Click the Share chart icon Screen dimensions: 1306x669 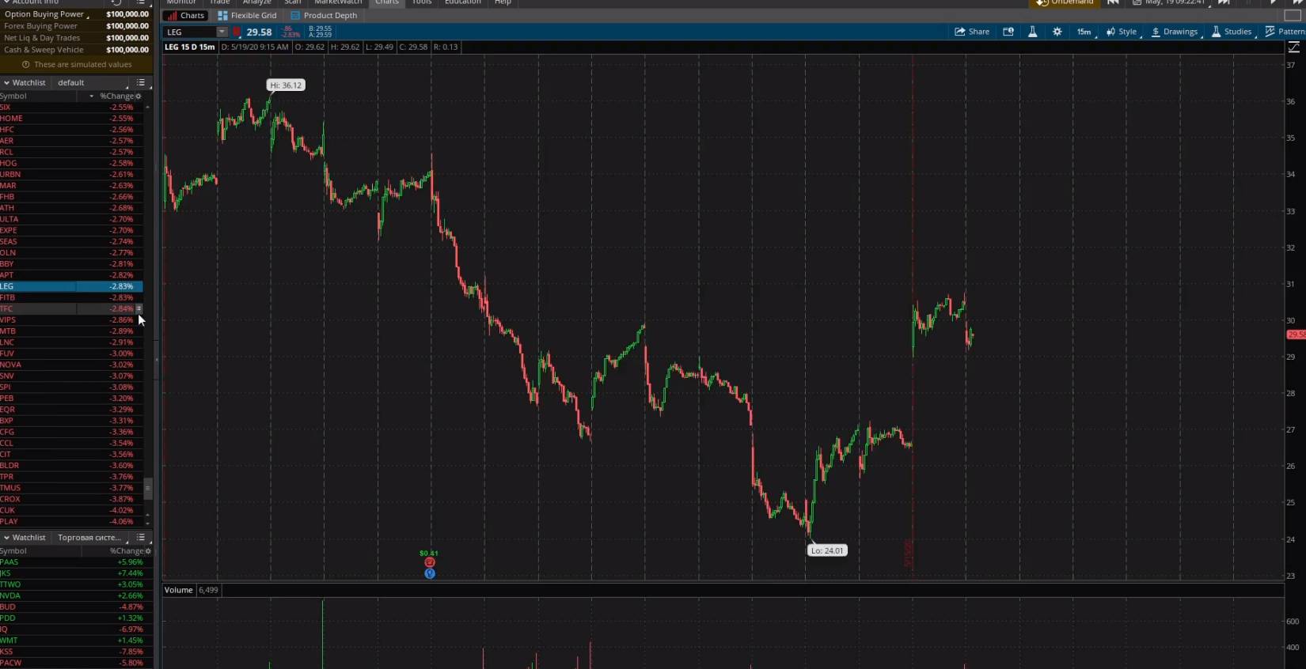[971, 32]
